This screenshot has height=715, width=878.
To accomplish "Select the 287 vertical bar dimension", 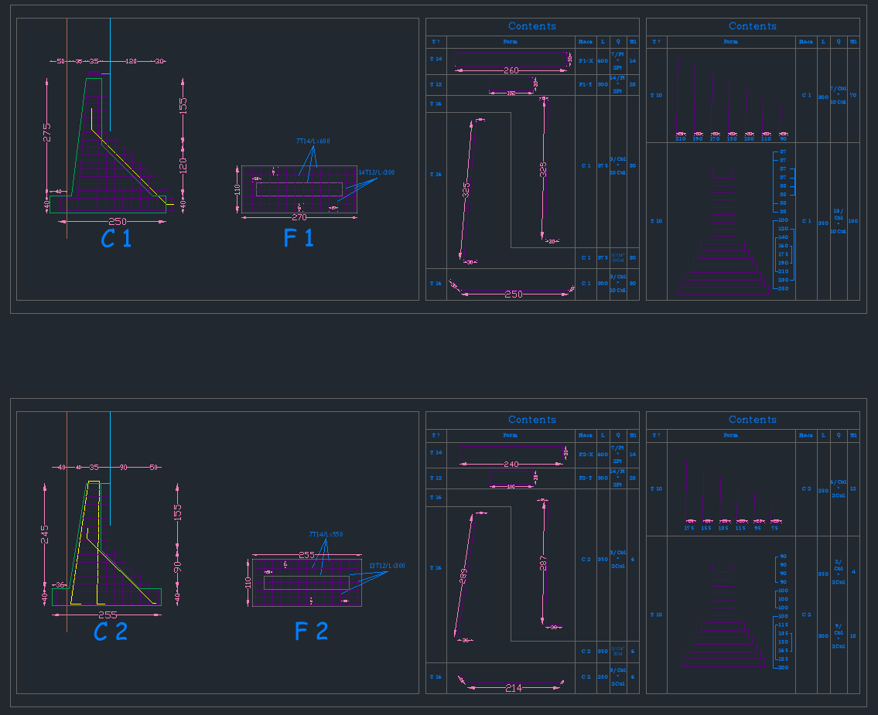I will coord(542,563).
